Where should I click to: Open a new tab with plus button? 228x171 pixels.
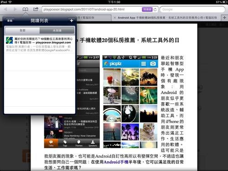tap(224, 18)
